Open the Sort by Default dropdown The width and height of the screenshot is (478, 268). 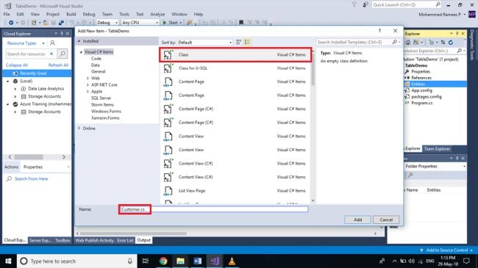coord(205,43)
